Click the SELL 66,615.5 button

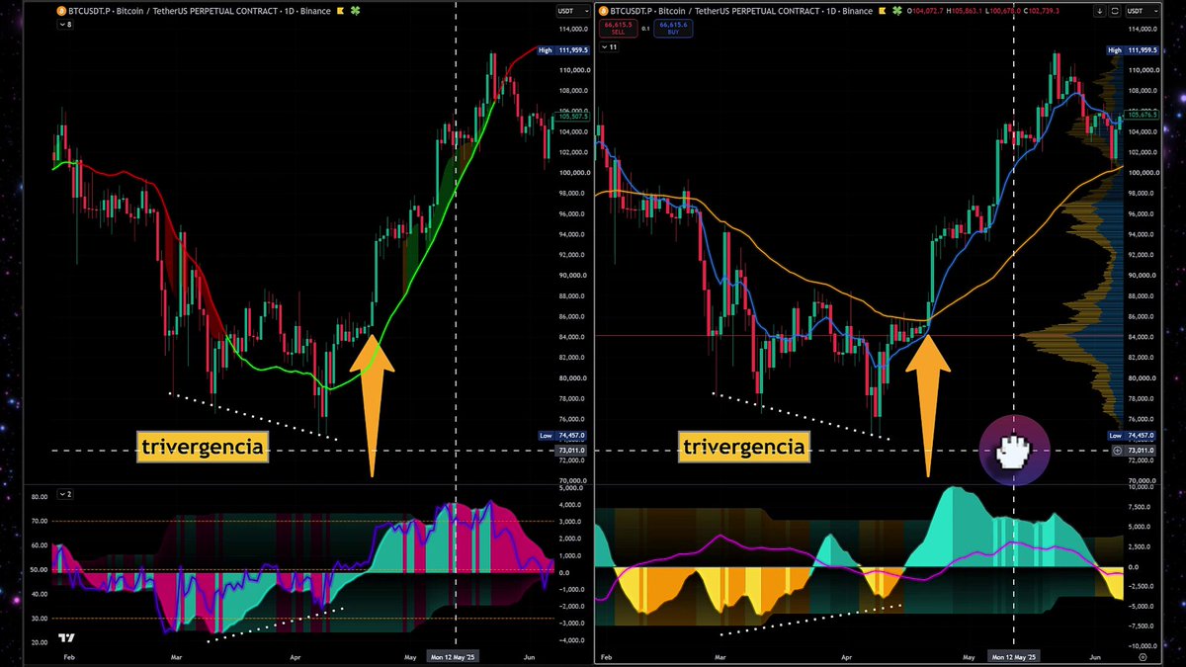[x=617, y=30]
